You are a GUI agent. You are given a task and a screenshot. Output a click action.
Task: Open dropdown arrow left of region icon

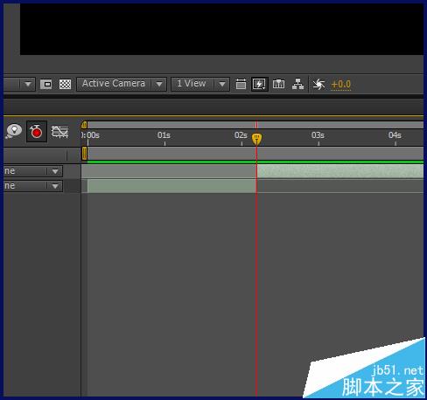click(x=28, y=85)
